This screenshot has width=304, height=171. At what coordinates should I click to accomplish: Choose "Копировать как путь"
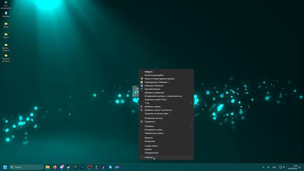point(166,118)
